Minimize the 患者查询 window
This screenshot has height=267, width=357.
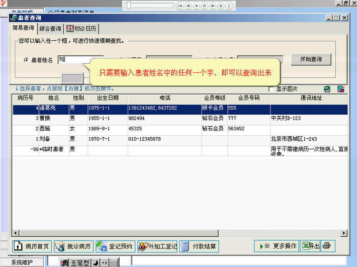[328, 18]
